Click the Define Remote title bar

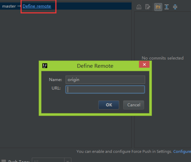pyautogui.click(x=90, y=66)
